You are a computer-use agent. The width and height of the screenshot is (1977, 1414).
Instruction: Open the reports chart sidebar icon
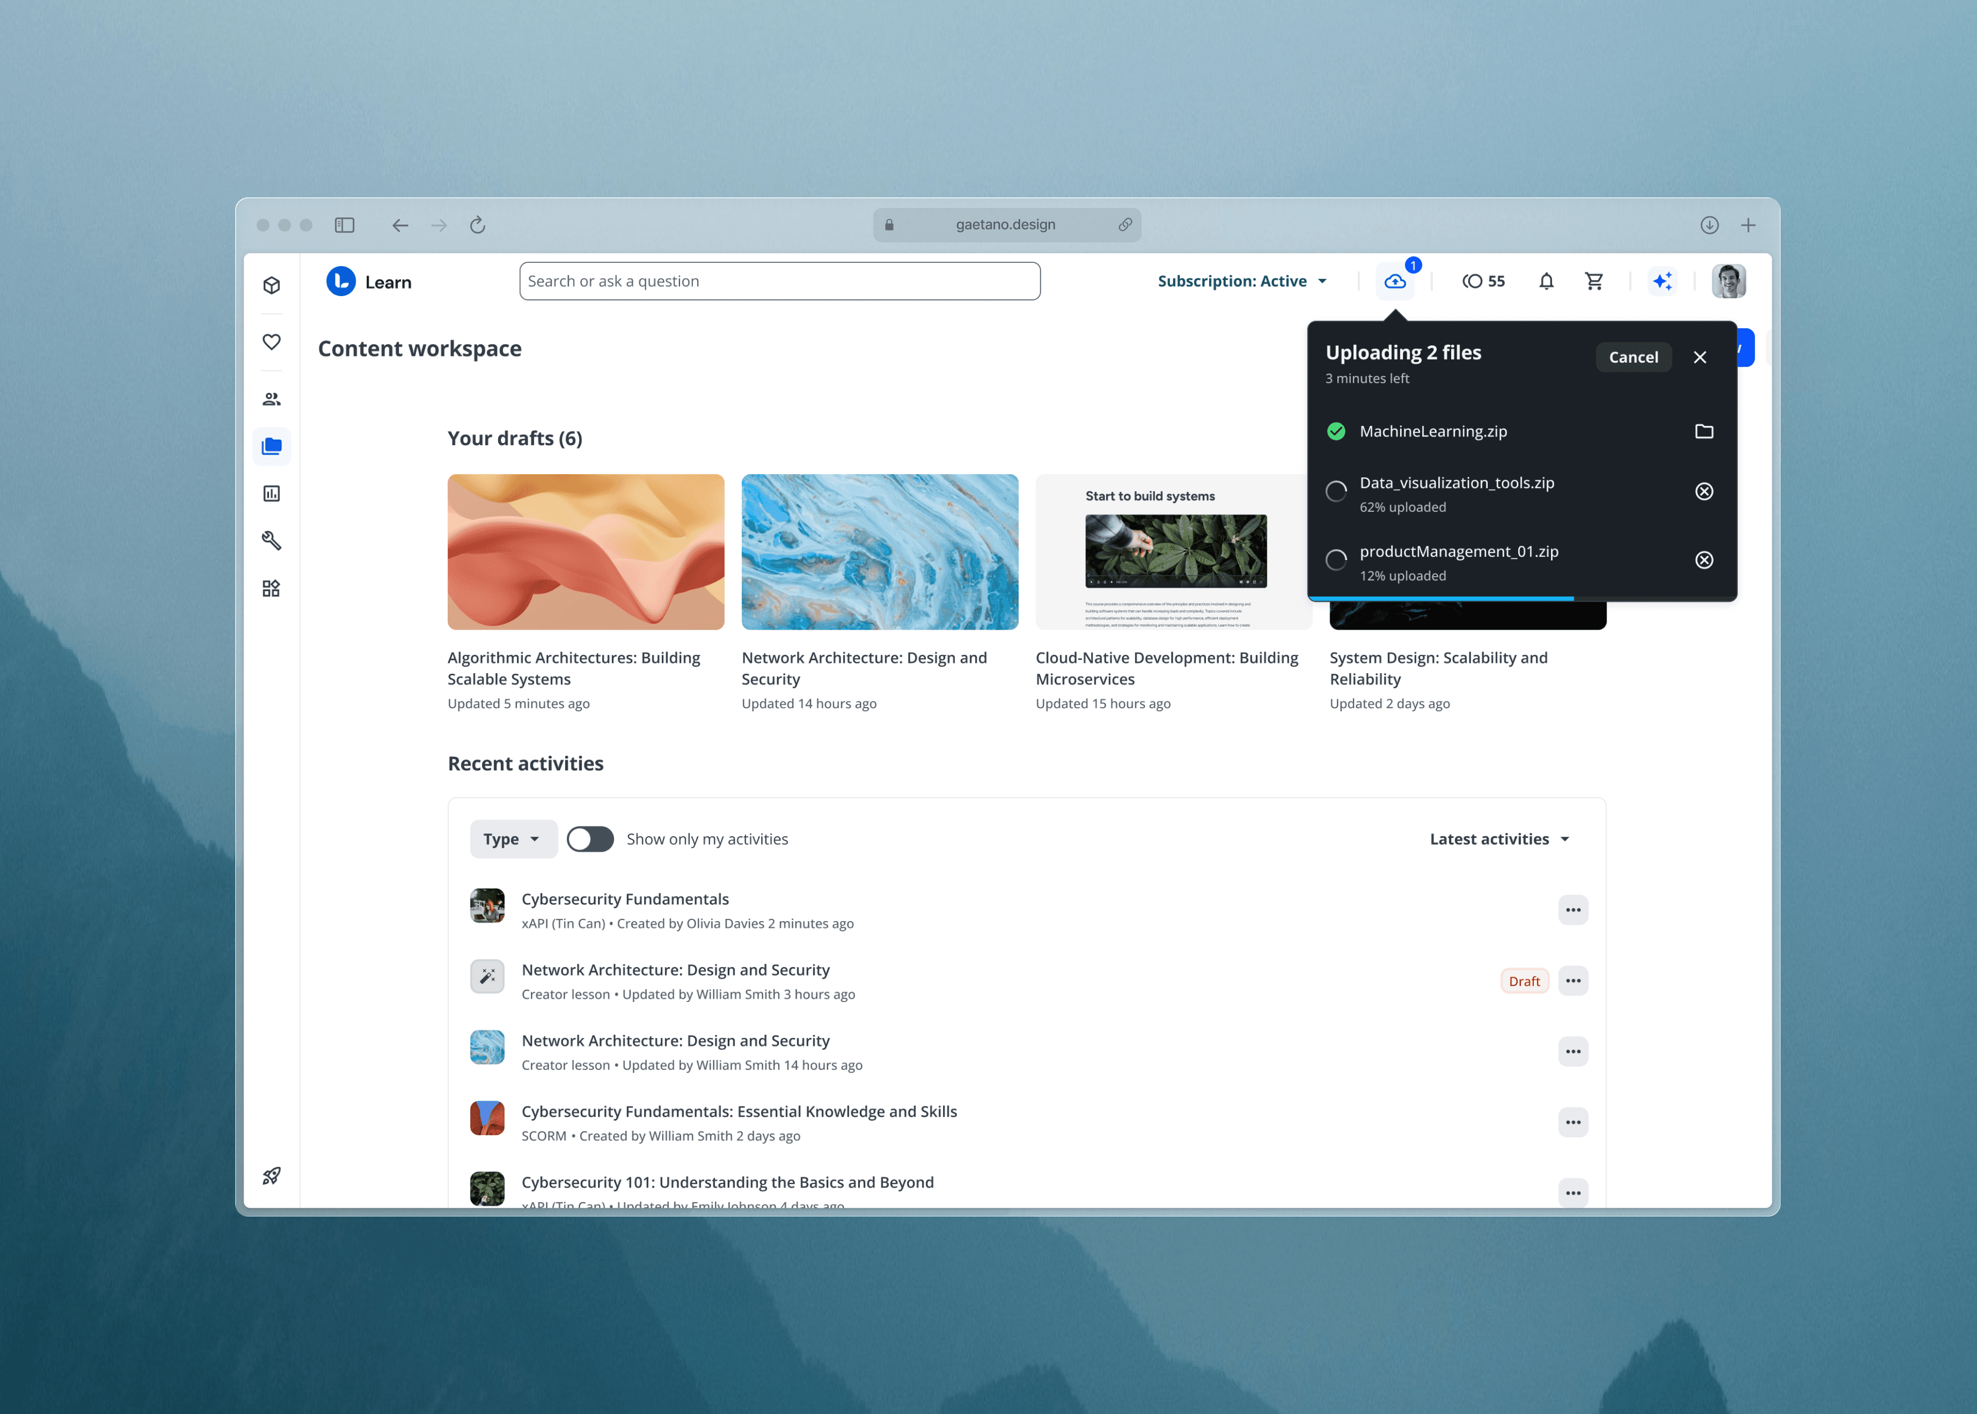272,494
